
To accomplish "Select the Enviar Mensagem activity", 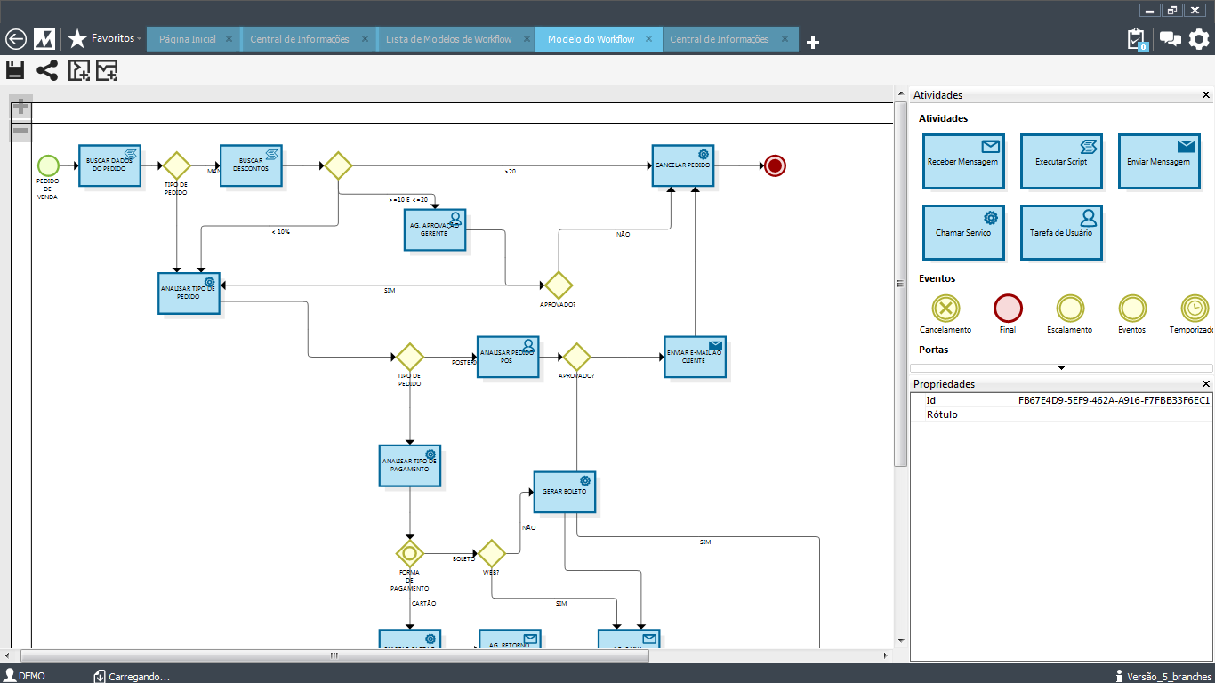I will click(1159, 161).
